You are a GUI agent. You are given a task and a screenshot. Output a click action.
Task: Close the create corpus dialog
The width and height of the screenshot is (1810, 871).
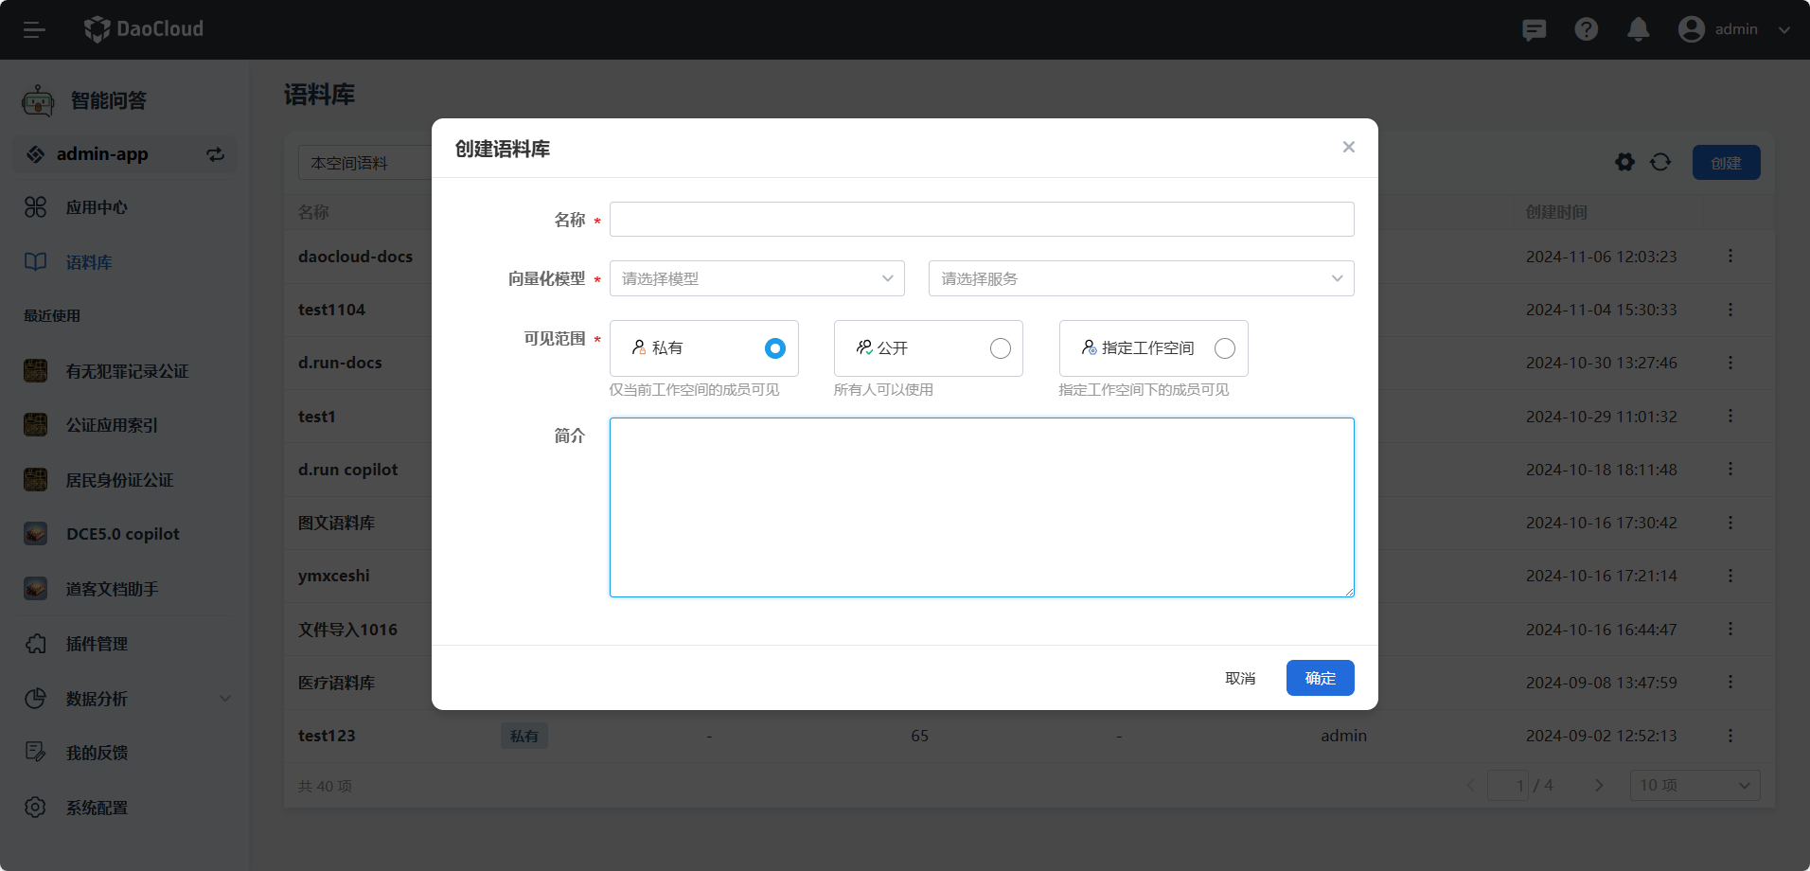(1348, 147)
